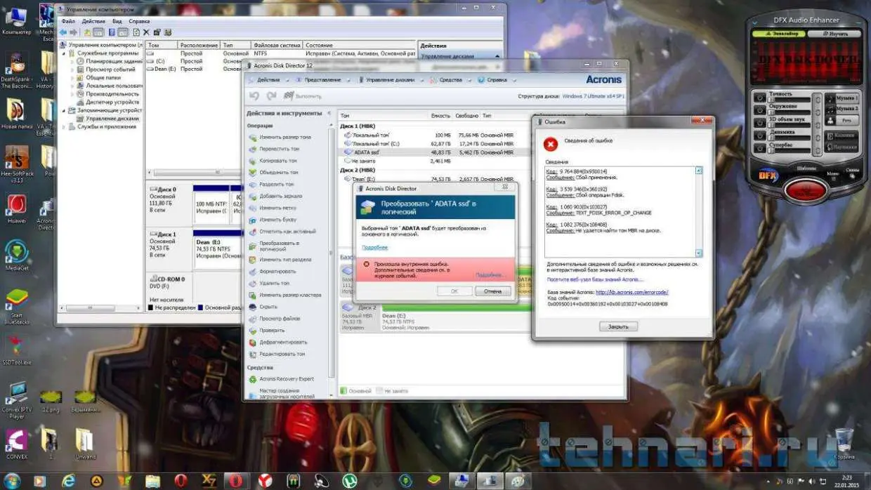871x490 pixels.
Task: Toggle DFX Fidelity (Точность) power button
Action: tap(759, 98)
